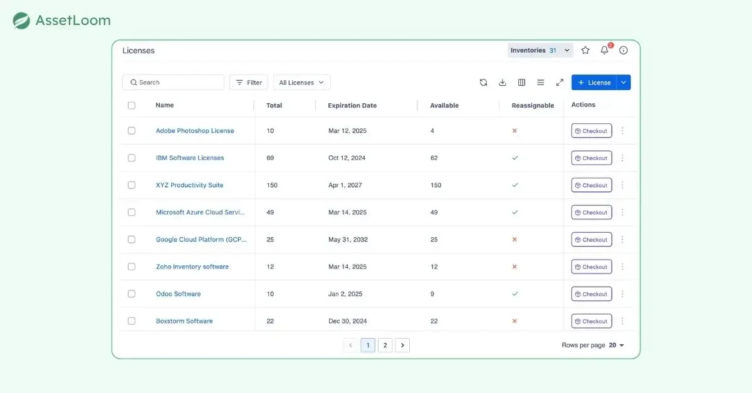
Task: Click the Search input field
Action: coord(173,83)
